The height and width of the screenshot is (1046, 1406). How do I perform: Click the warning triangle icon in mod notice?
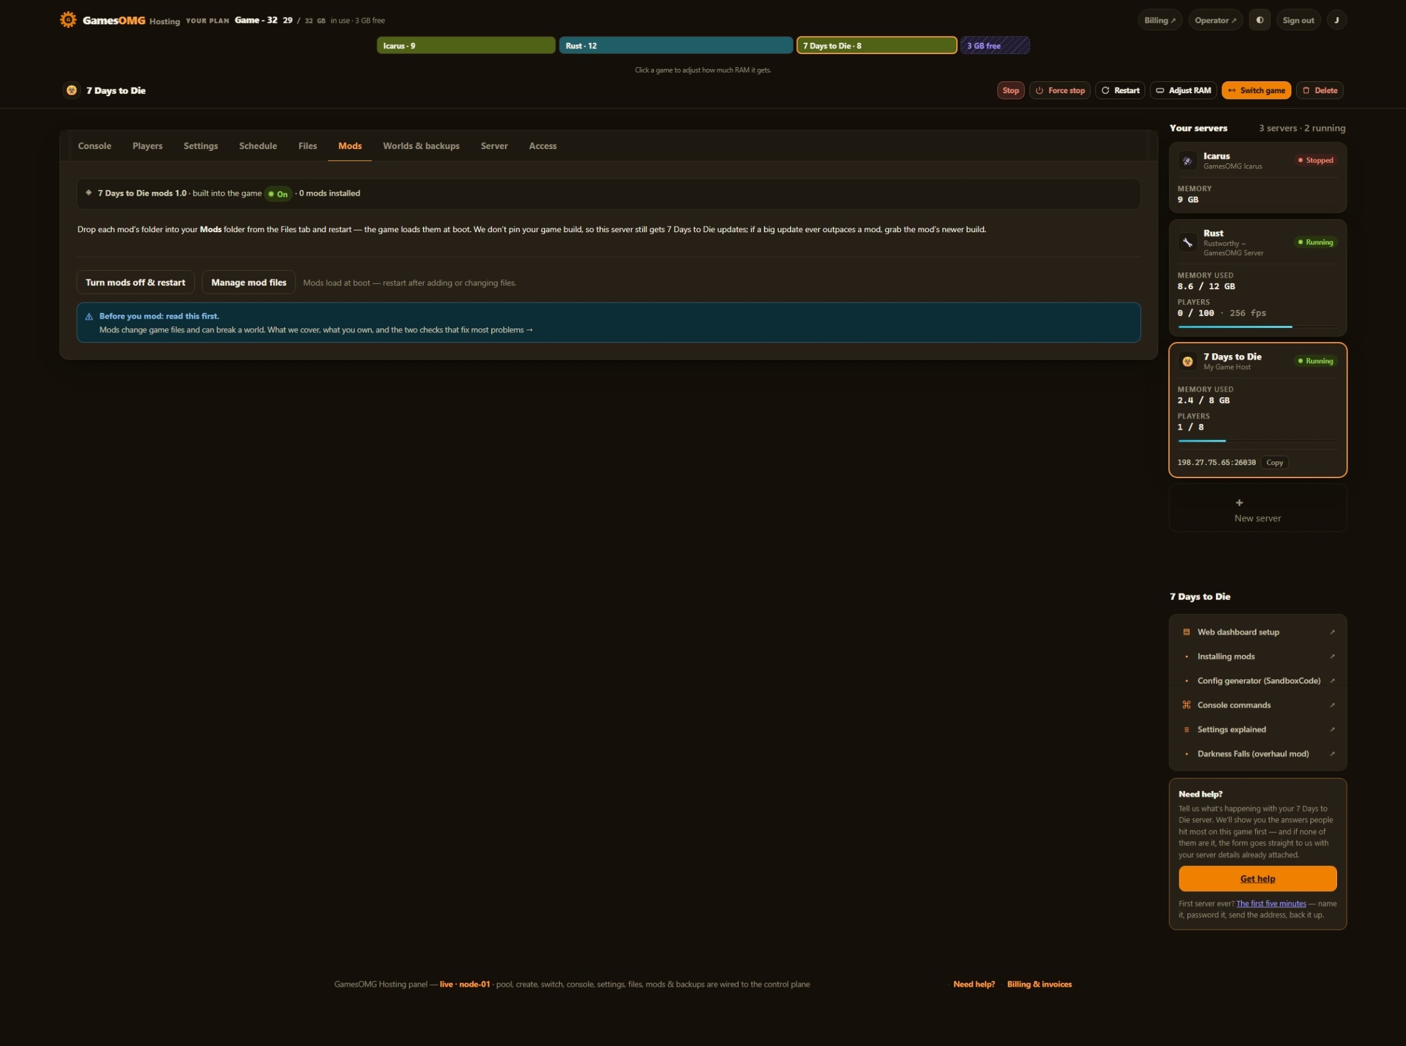pos(89,317)
